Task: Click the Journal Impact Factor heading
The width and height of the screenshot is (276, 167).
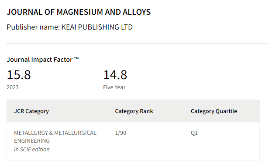Action: (43, 60)
